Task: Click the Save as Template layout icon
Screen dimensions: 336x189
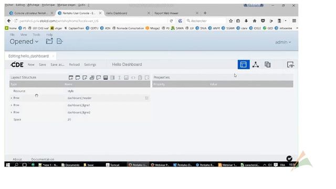Action: [71, 78]
